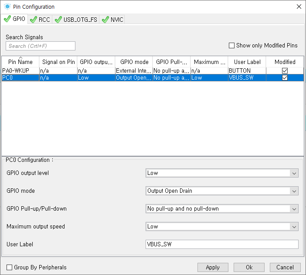The width and height of the screenshot is (306, 275).
Task: Sort by Pin Name column header
Action: (x=20, y=62)
